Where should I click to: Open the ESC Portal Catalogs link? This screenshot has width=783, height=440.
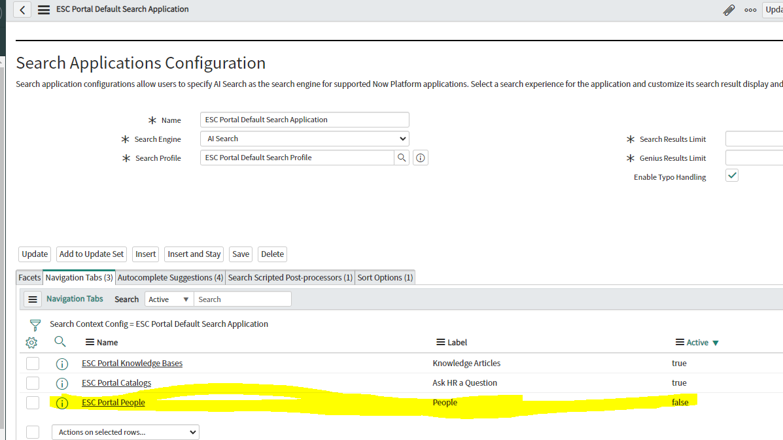click(116, 382)
